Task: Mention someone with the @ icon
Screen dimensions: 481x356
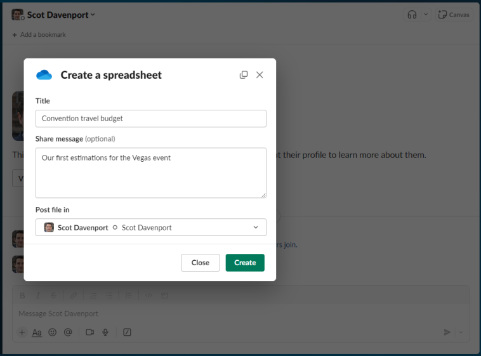Action: coord(68,333)
